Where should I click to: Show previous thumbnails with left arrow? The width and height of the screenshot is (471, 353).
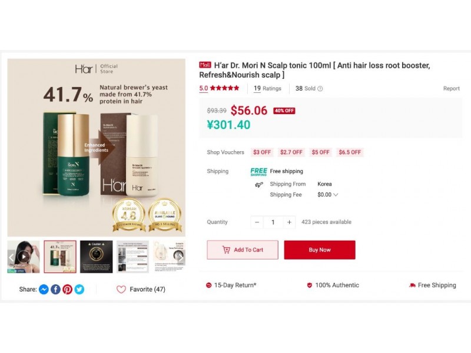(11, 257)
